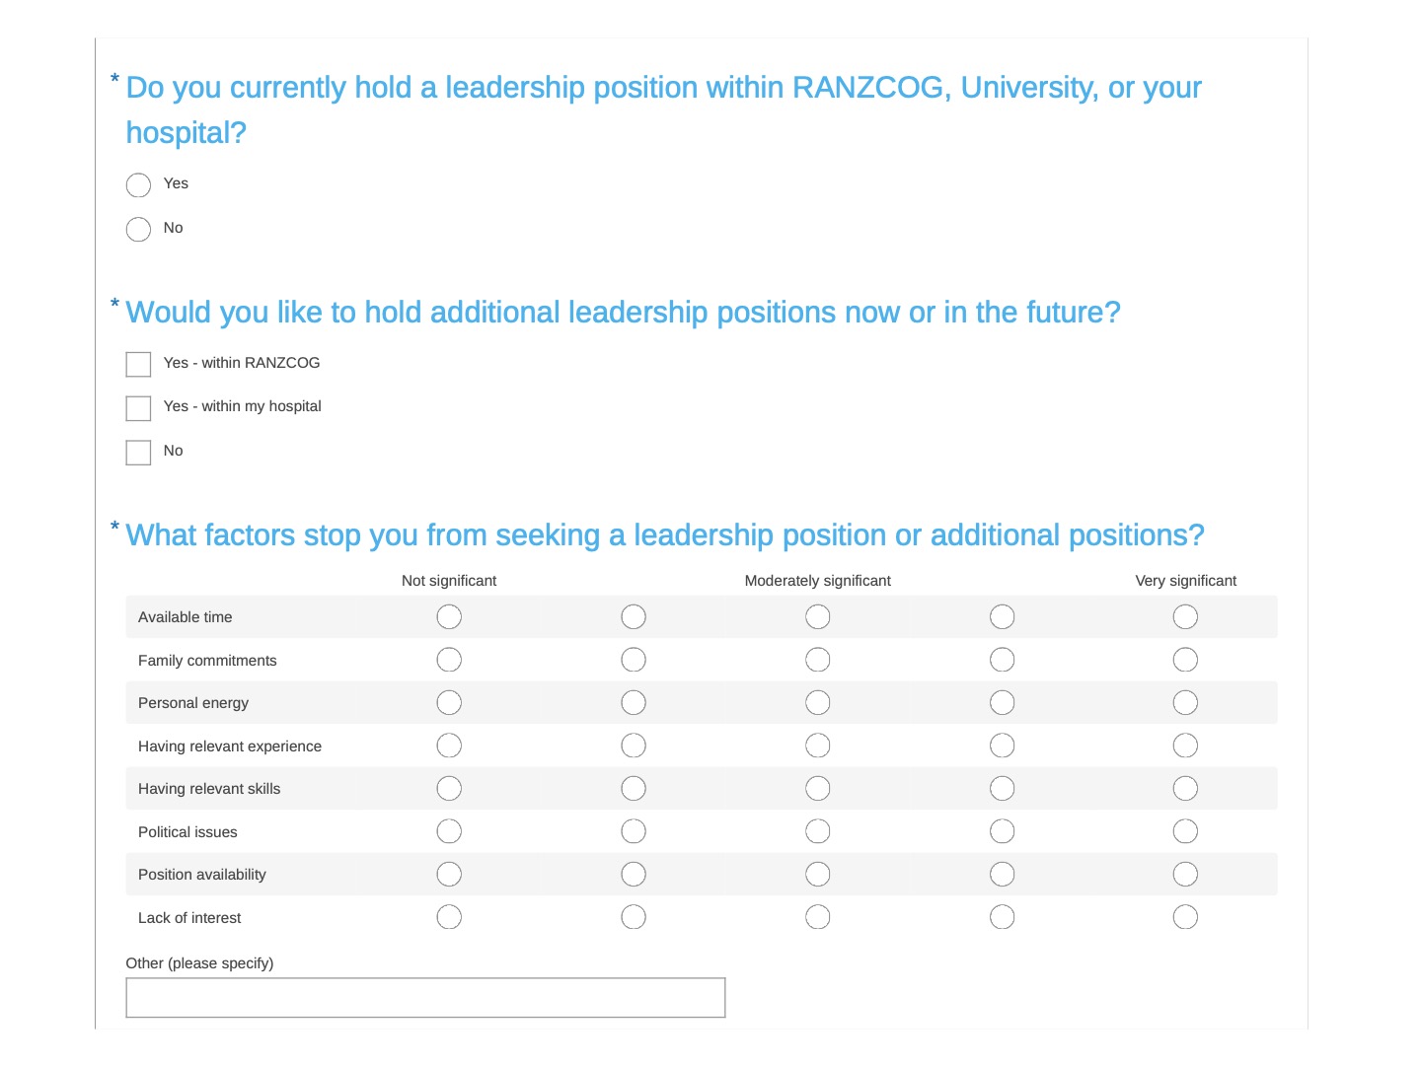Check 'Yes - within my hospital' box
This screenshot has width=1421, height=1065.
138,408
